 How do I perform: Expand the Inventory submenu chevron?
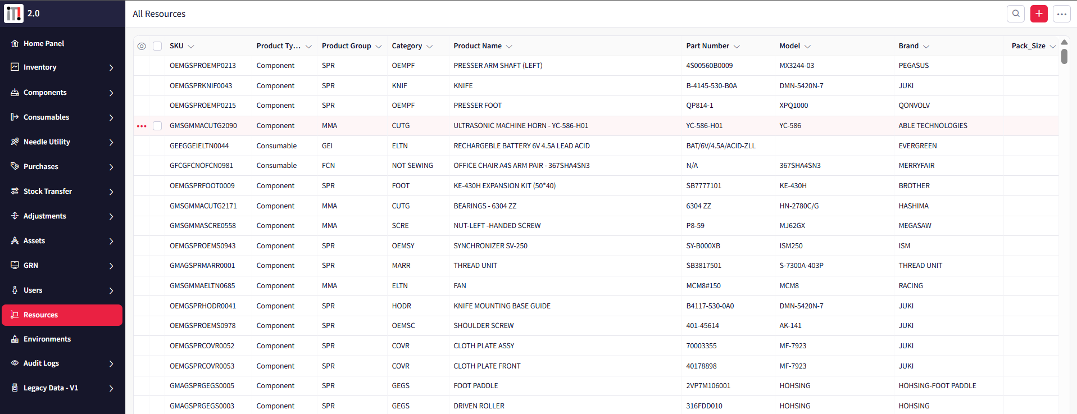(x=111, y=67)
